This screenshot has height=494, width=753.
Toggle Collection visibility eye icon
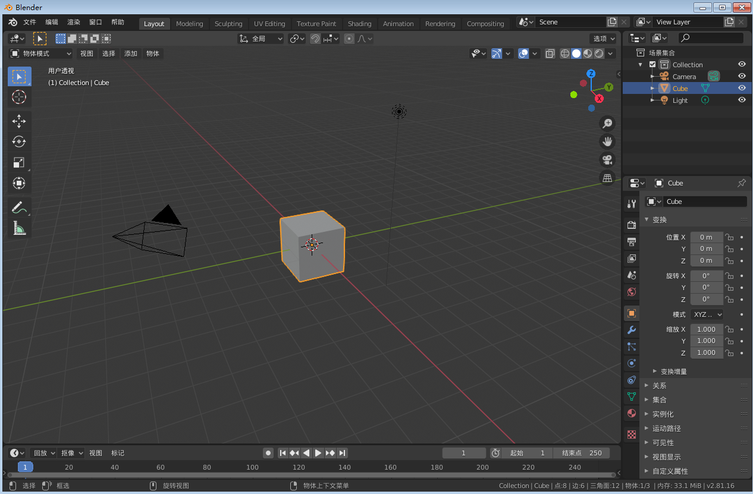[x=742, y=64]
